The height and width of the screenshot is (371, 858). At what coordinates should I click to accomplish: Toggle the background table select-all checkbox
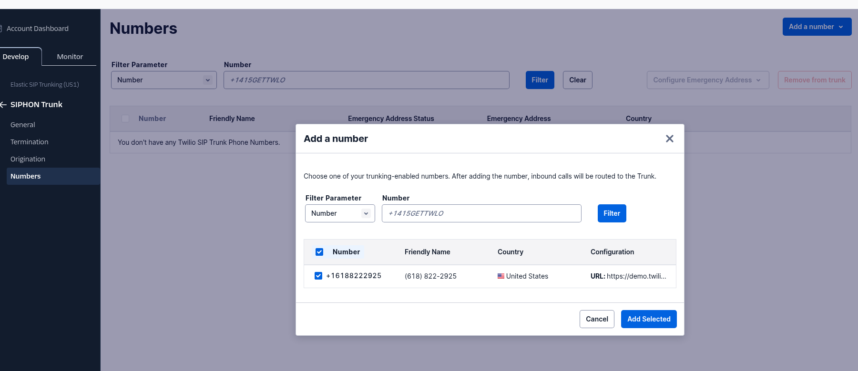[x=125, y=119]
